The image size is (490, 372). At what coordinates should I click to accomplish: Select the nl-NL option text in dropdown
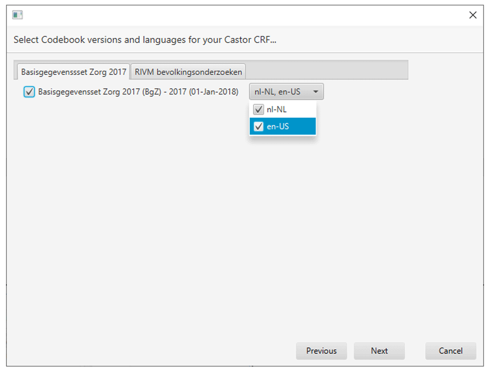tap(277, 110)
